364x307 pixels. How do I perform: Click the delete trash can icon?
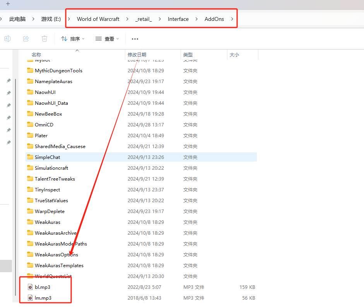[x=44, y=39]
